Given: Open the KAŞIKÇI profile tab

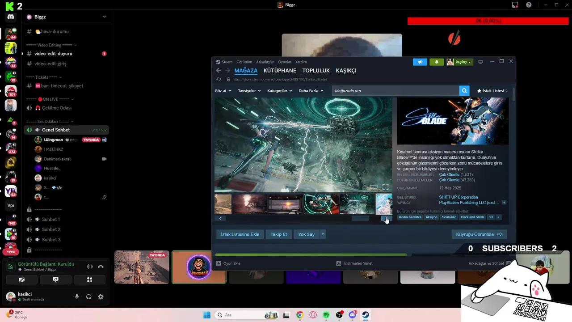Looking at the screenshot, I should pos(346,71).
